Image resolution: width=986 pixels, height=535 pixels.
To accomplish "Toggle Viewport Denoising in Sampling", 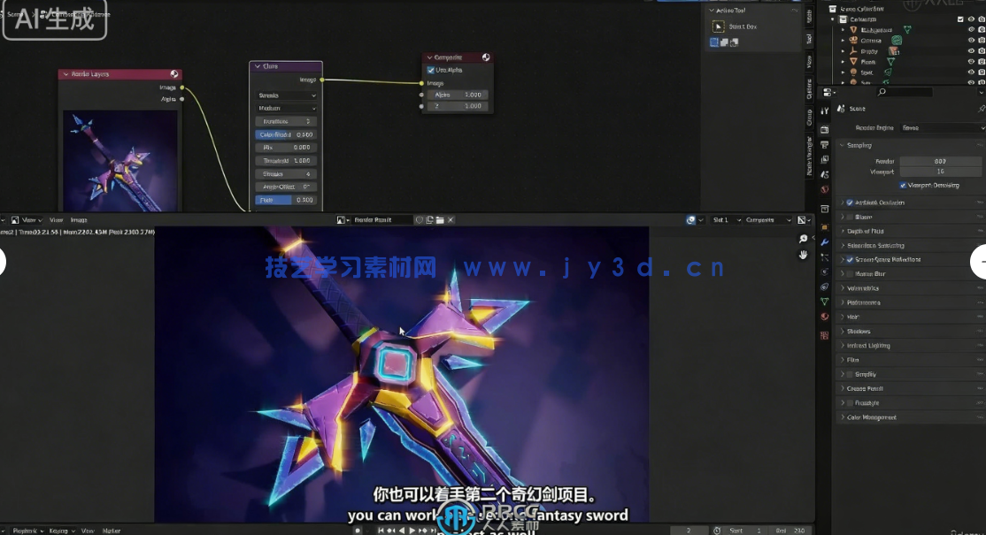I will (903, 186).
